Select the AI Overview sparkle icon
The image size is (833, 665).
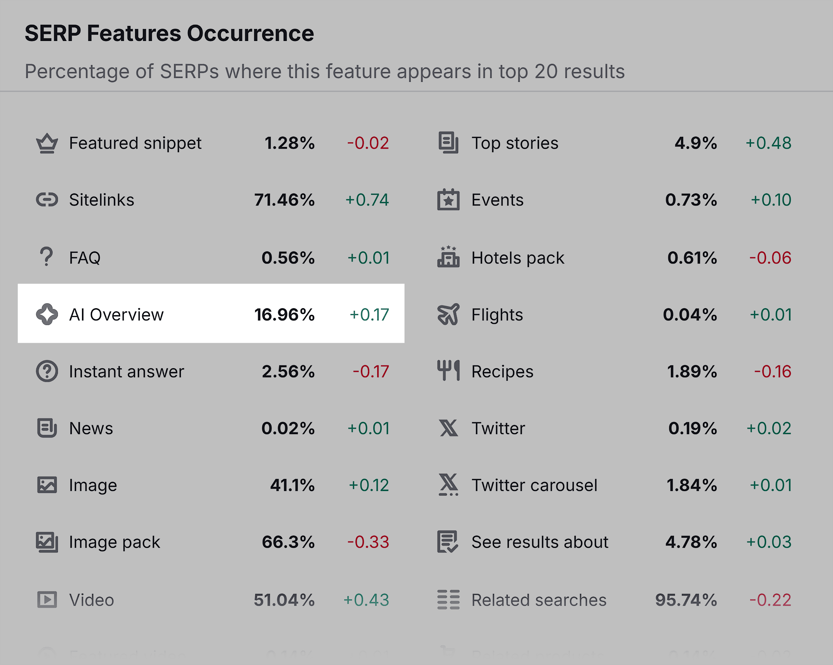(47, 315)
